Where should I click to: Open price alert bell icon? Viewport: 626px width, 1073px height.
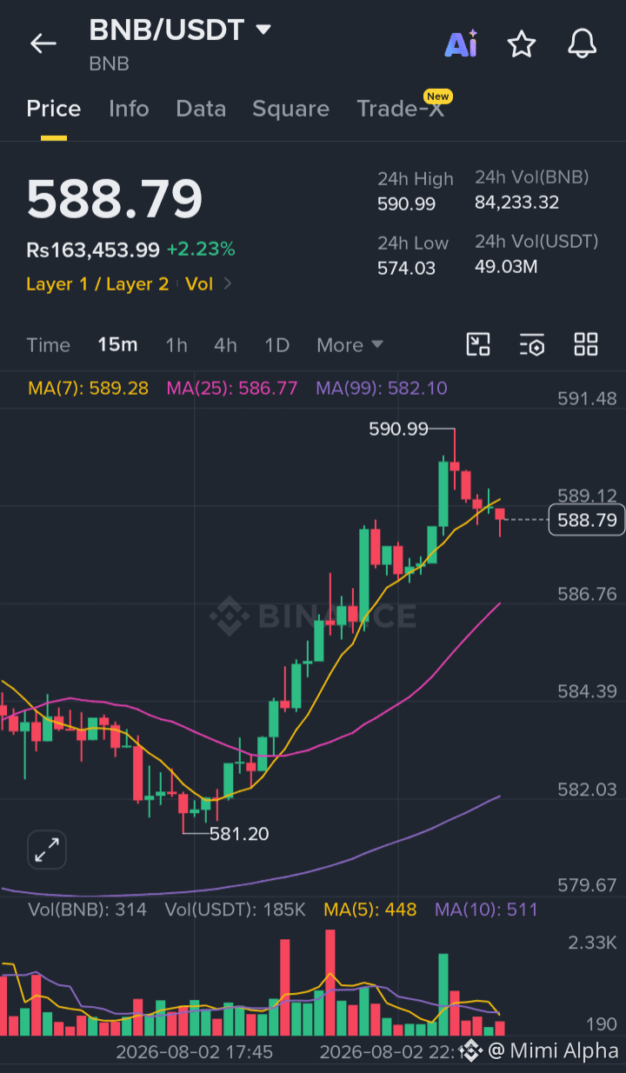(582, 43)
